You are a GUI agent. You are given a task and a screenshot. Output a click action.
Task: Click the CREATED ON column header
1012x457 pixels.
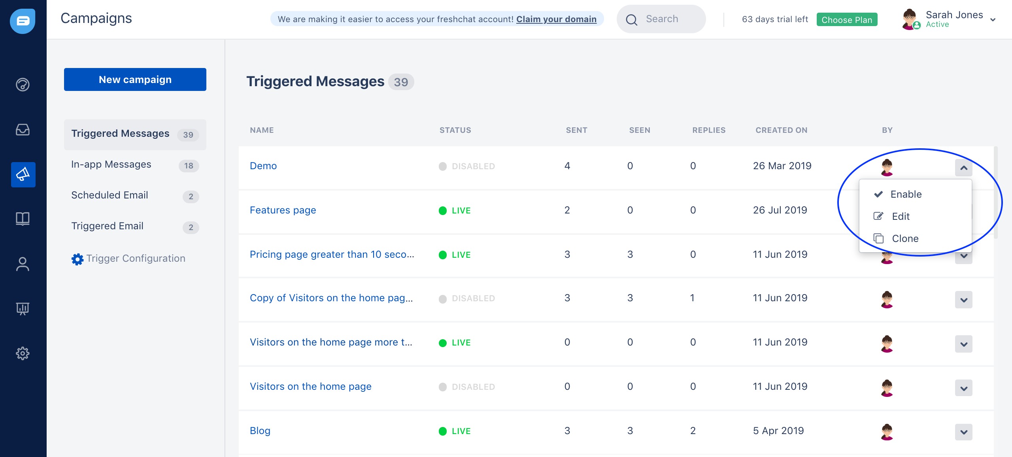pos(782,130)
